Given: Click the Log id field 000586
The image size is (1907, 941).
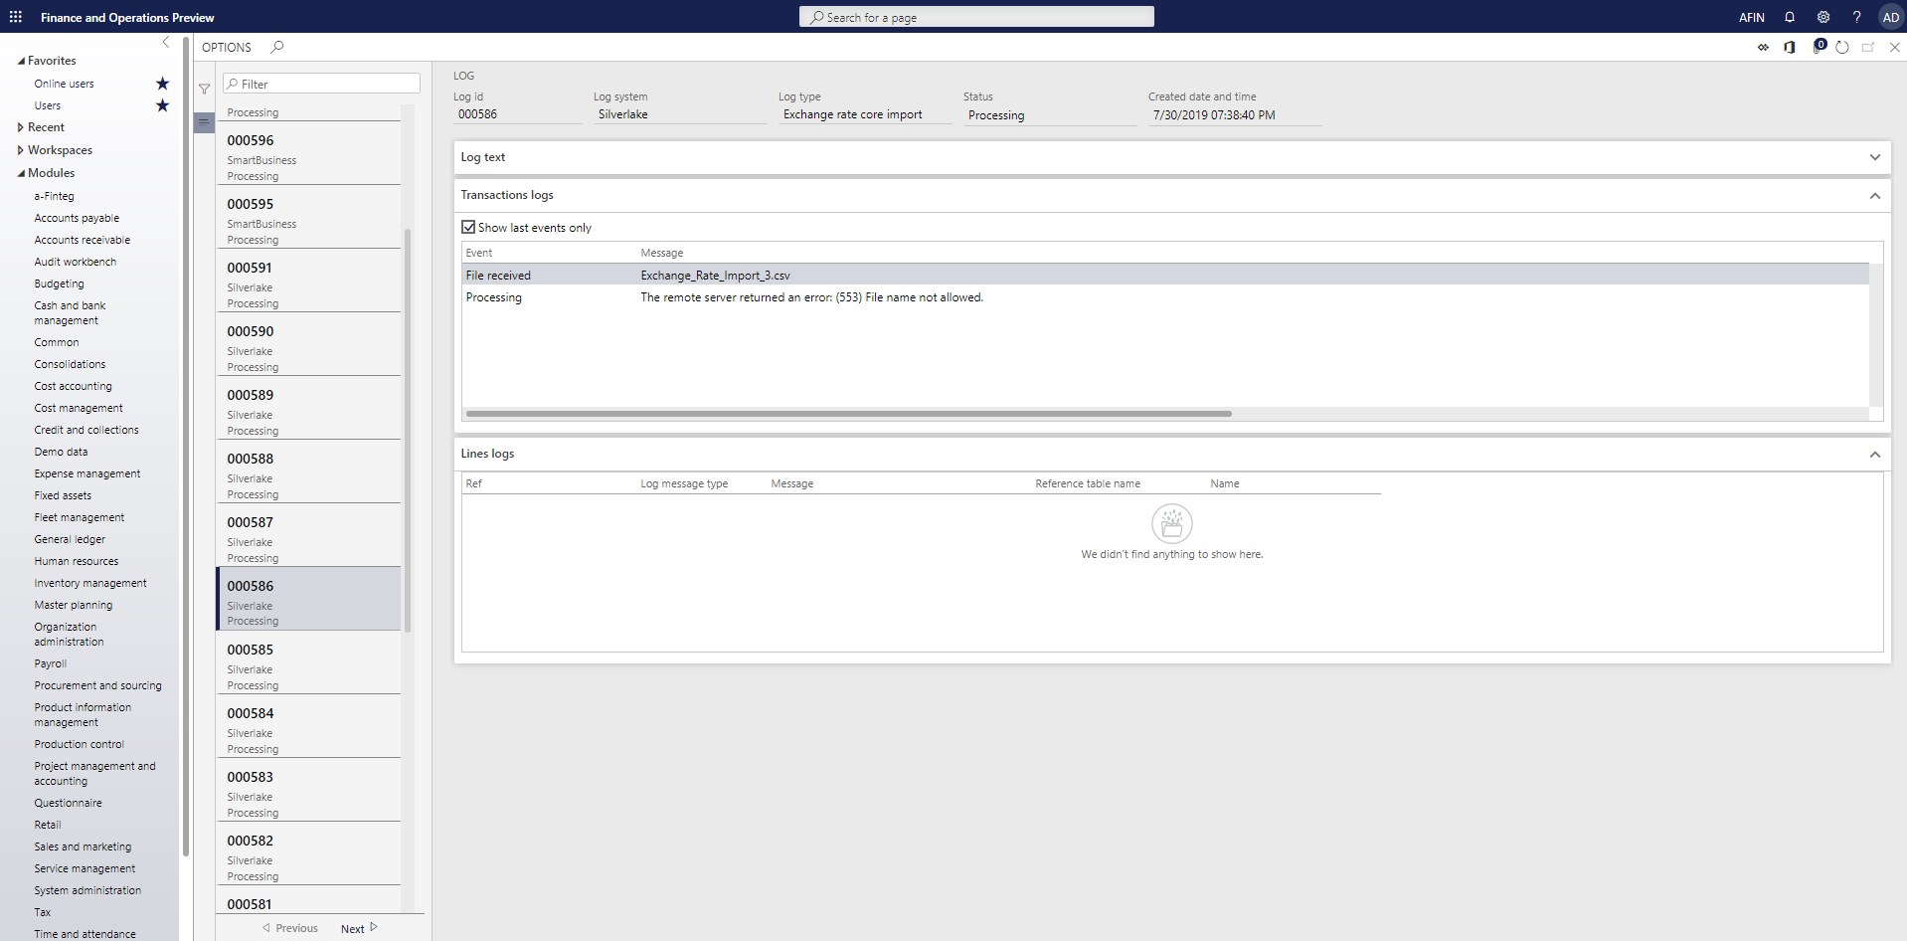Looking at the screenshot, I should tap(517, 114).
